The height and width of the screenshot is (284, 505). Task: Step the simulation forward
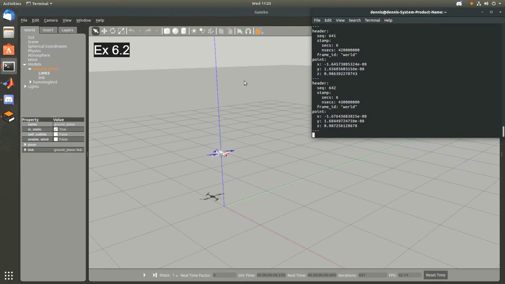click(x=155, y=275)
